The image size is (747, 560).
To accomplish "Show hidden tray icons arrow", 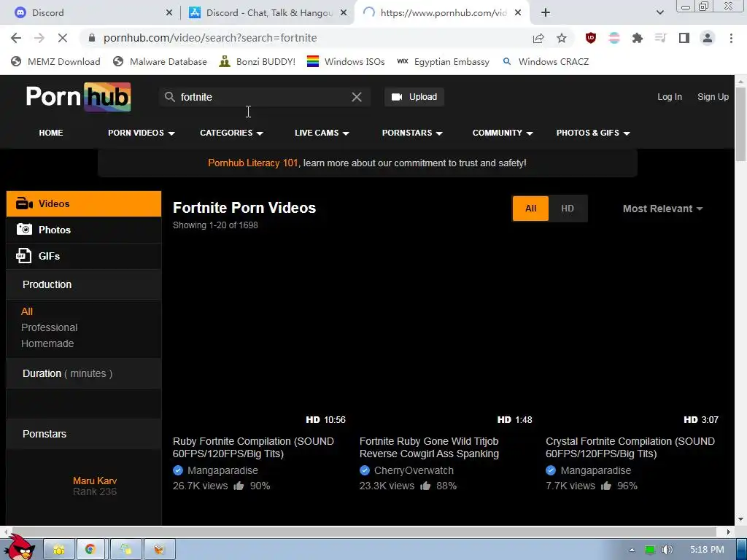I will tap(632, 550).
